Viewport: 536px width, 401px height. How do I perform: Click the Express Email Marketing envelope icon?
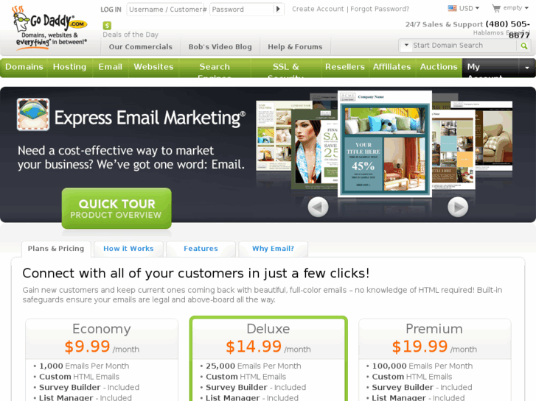pyautogui.click(x=33, y=115)
